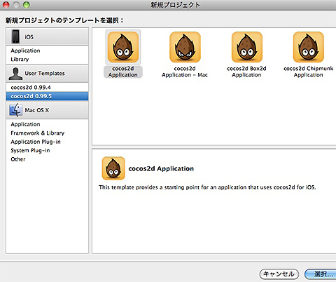The width and height of the screenshot is (336, 282).
Task: Select the cocos2d Application - Mac template
Action: tap(185, 47)
